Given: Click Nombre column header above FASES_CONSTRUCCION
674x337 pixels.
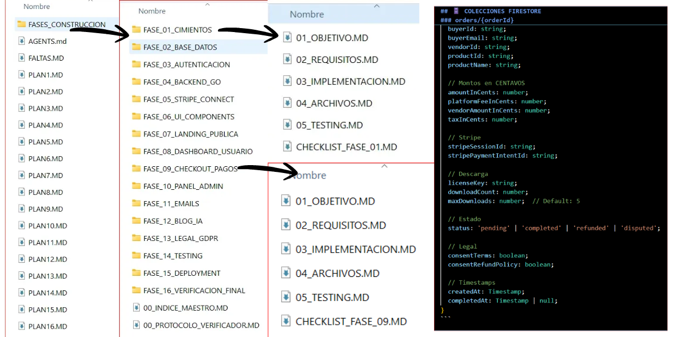Looking at the screenshot, I should [x=37, y=7].
